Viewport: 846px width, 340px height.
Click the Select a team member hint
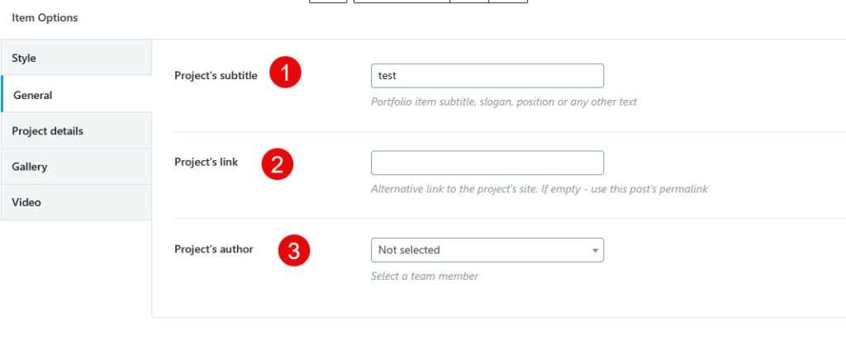(x=424, y=276)
